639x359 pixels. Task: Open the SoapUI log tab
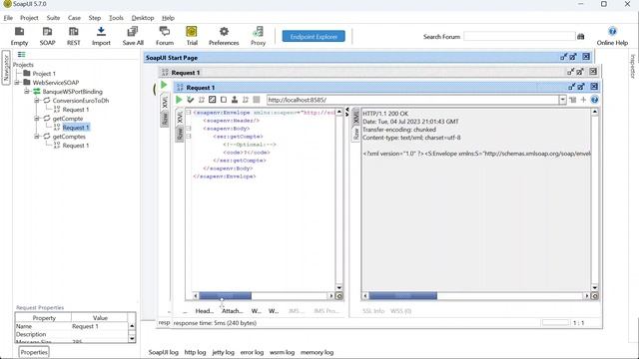point(164,352)
